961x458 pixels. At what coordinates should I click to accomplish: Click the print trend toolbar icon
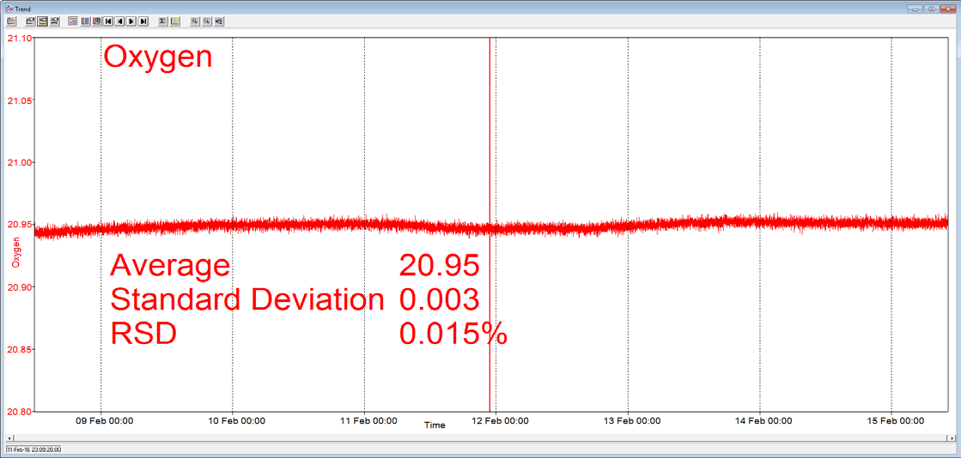pyautogui.click(x=55, y=21)
